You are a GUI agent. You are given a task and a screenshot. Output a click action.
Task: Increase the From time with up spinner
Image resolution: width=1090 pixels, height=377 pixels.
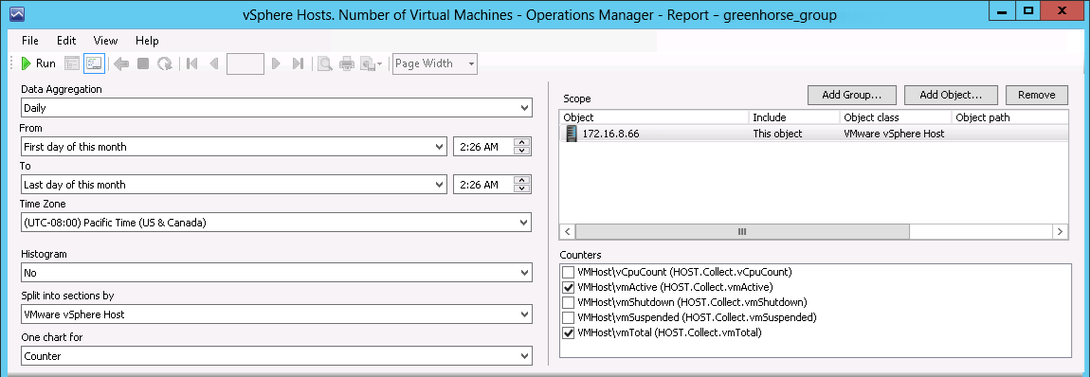(x=522, y=142)
